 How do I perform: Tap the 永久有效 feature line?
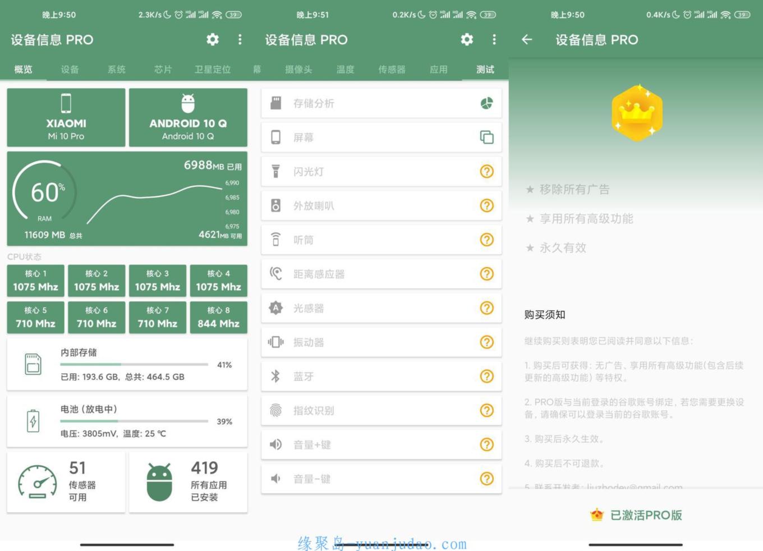556,247
